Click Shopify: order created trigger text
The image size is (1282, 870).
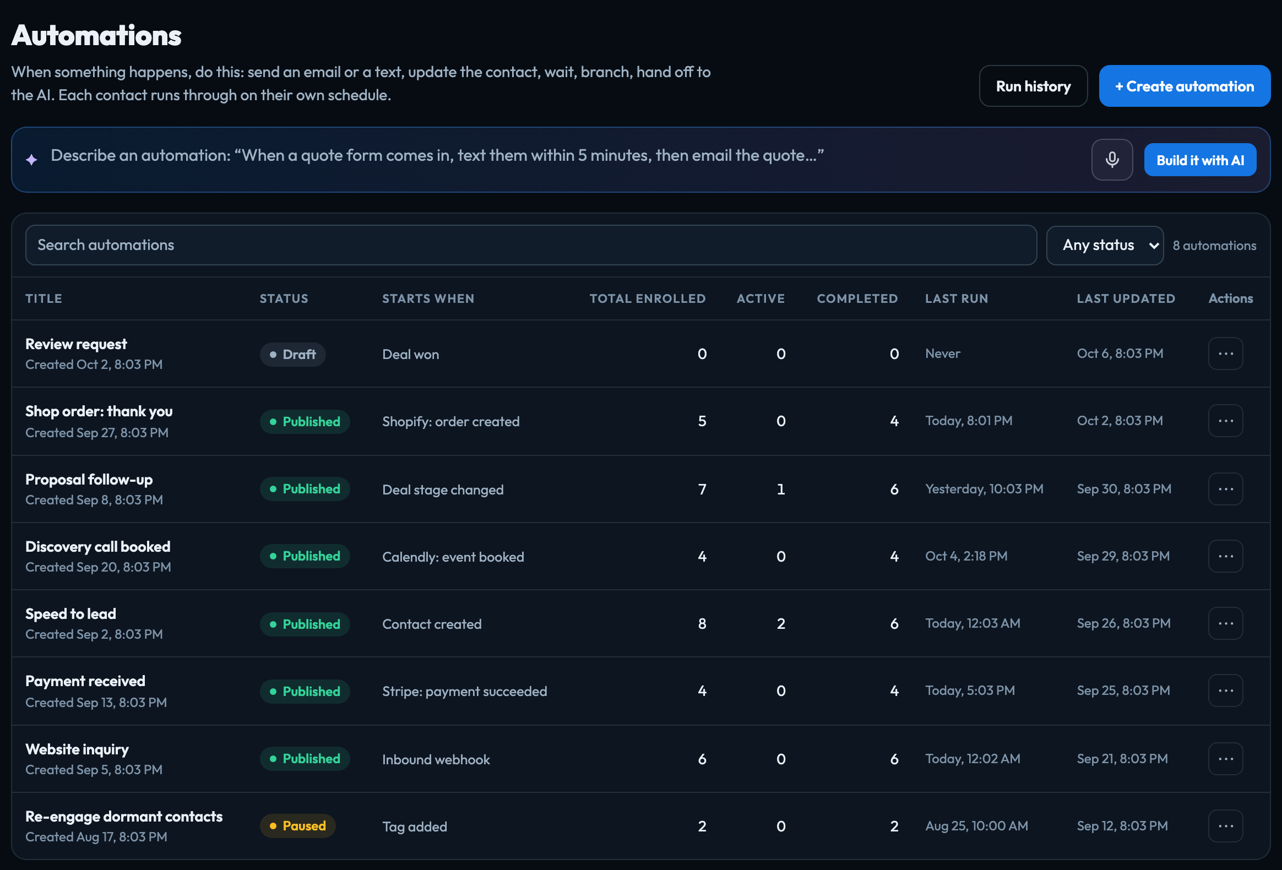point(450,422)
